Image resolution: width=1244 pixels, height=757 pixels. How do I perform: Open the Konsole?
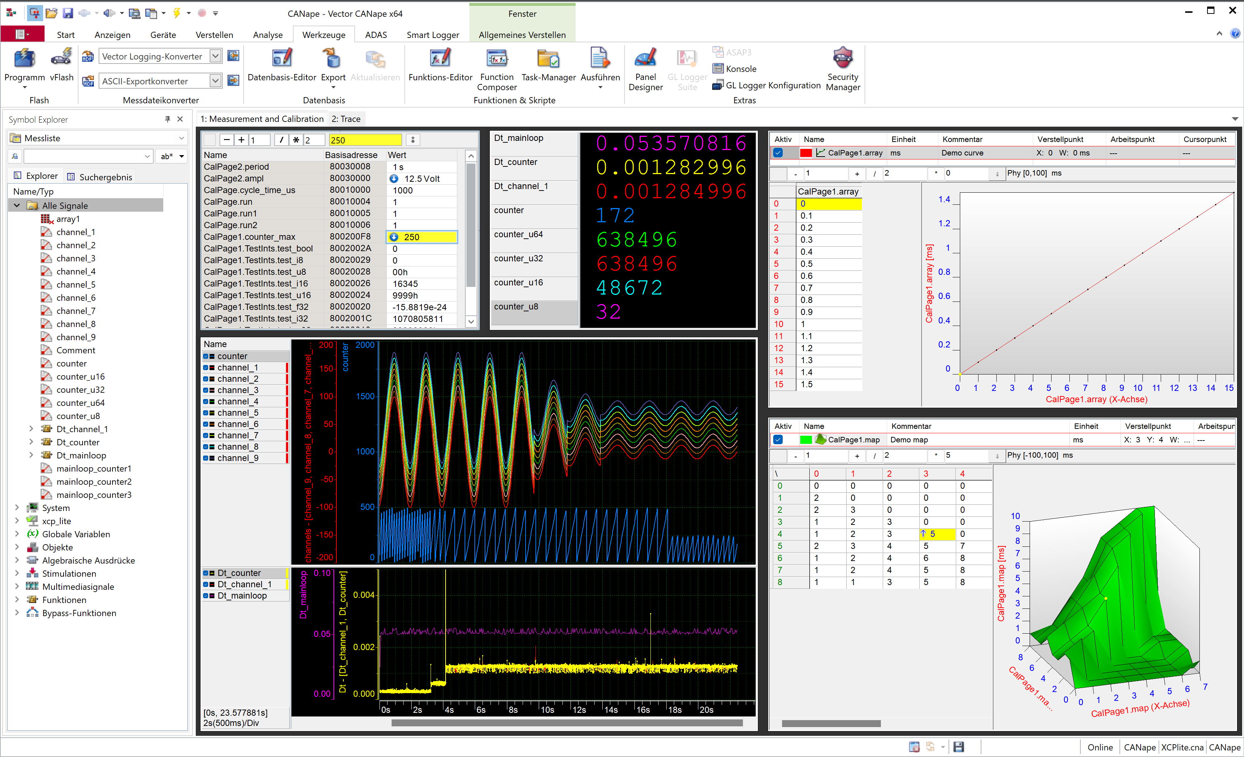734,69
